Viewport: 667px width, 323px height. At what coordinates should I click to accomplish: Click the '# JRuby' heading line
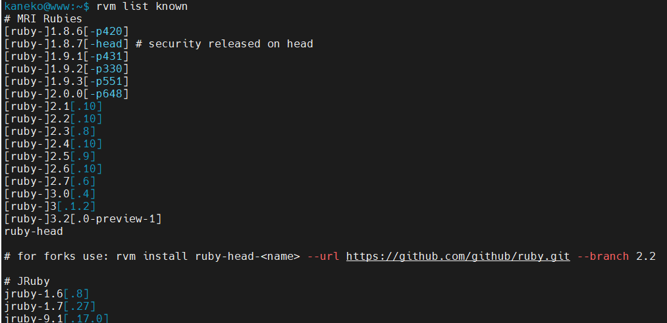click(27, 282)
